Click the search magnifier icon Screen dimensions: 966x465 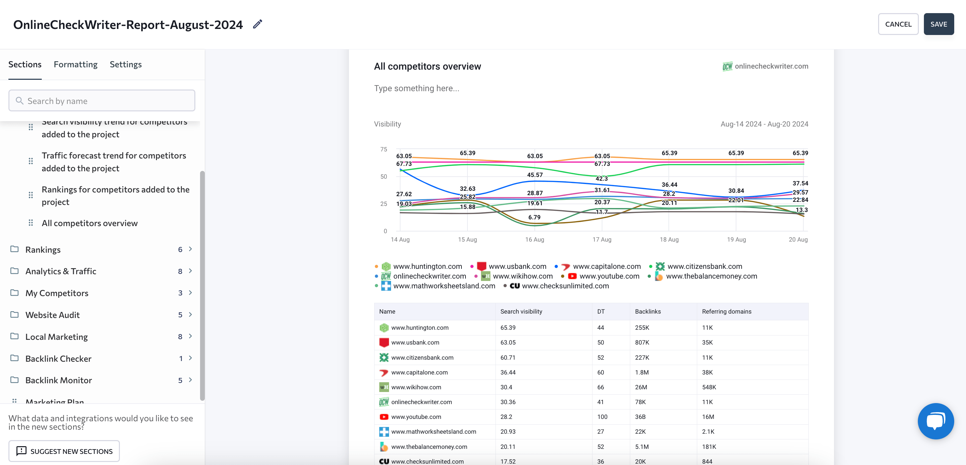[20, 101]
